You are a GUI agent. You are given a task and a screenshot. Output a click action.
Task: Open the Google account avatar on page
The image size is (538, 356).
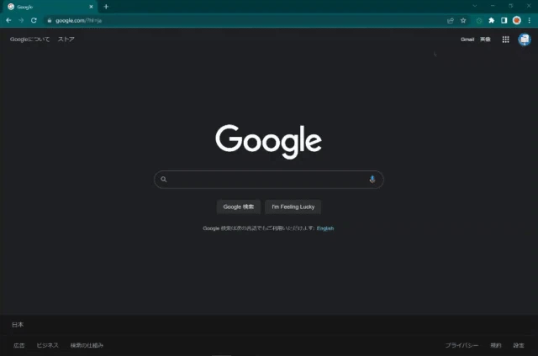(525, 39)
